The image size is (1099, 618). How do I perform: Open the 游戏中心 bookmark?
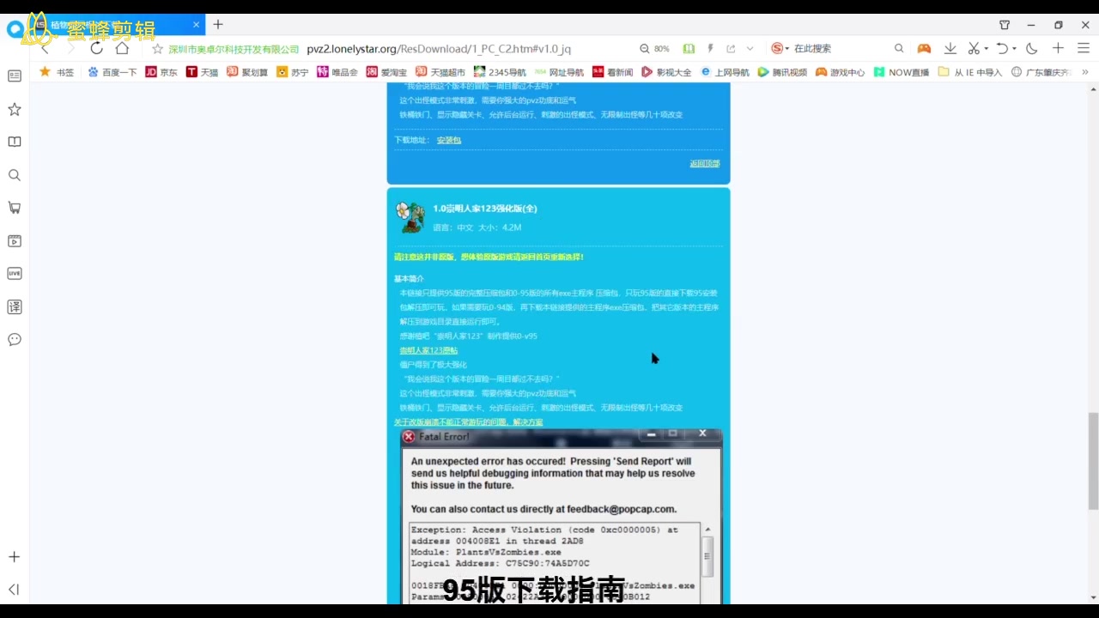point(840,72)
